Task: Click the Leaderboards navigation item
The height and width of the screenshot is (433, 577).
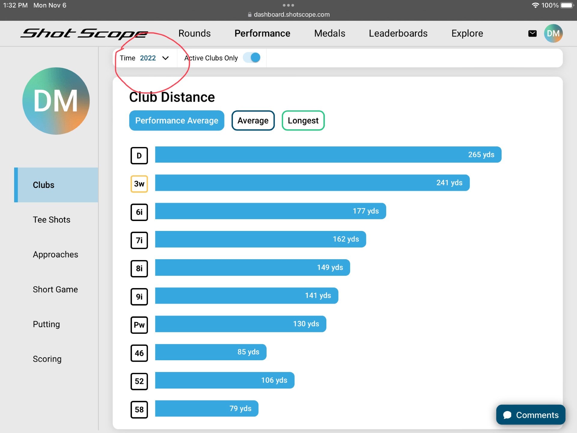Action: (398, 33)
